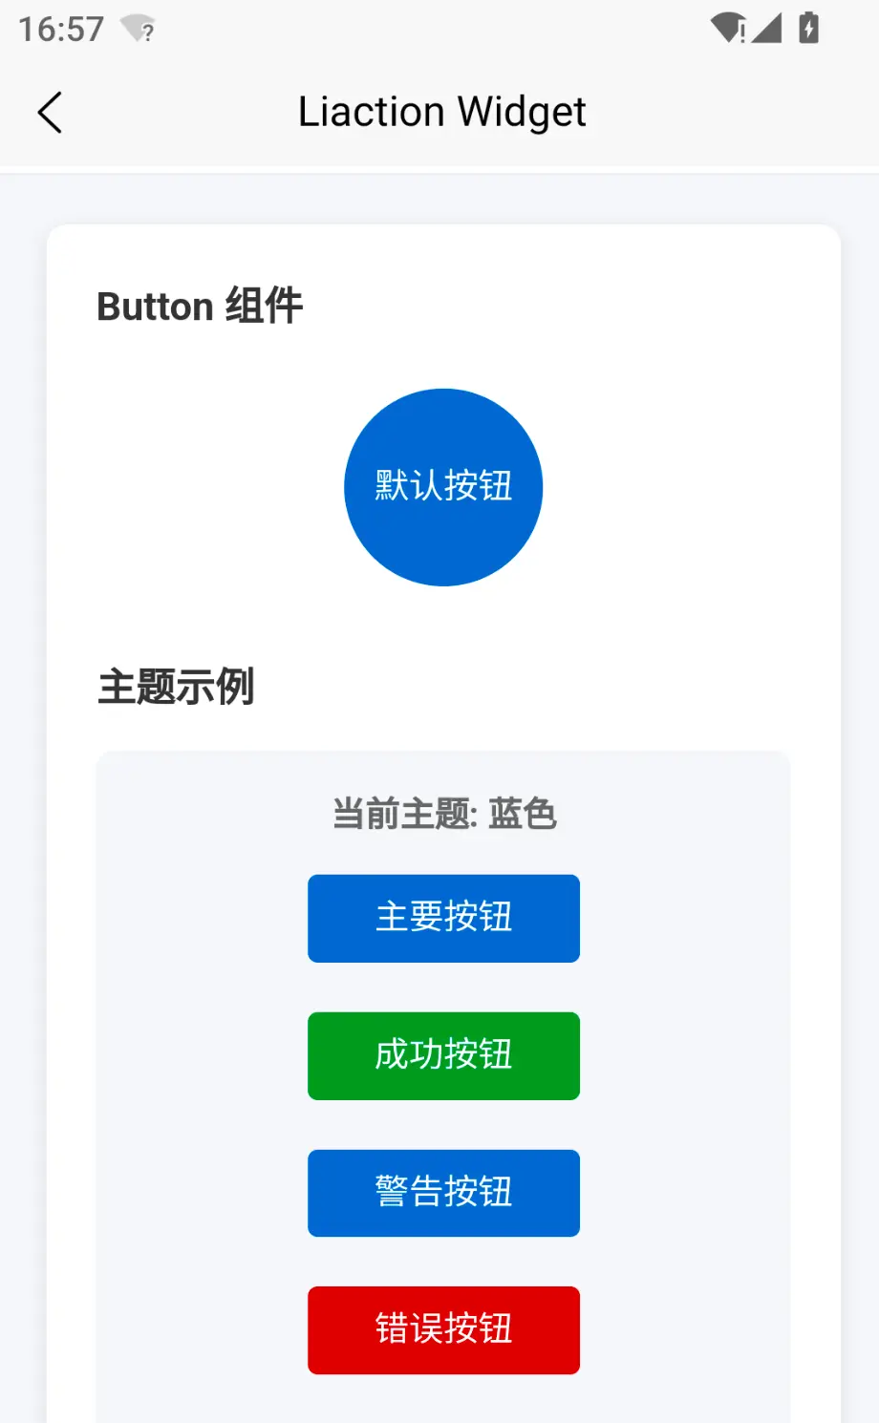The image size is (879, 1423).
Task: Click the Liaction Widget page title
Action: [x=441, y=112]
